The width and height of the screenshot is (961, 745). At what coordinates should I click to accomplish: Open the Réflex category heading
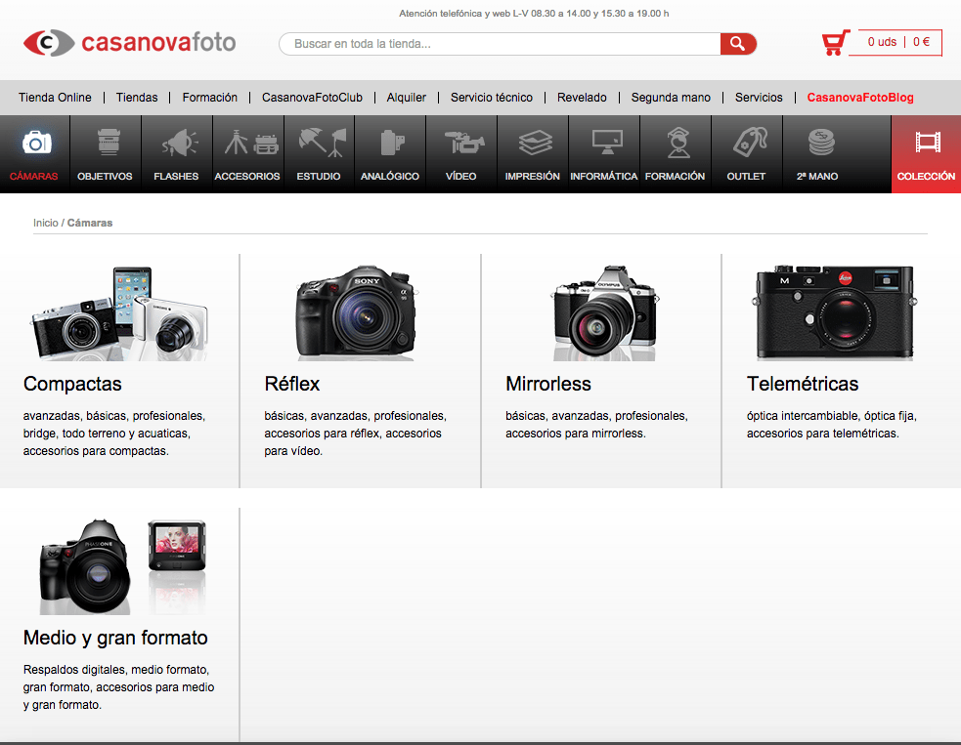point(291,384)
